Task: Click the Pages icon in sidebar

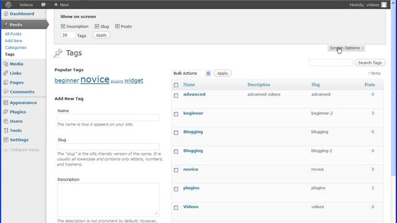Action: click(6, 82)
